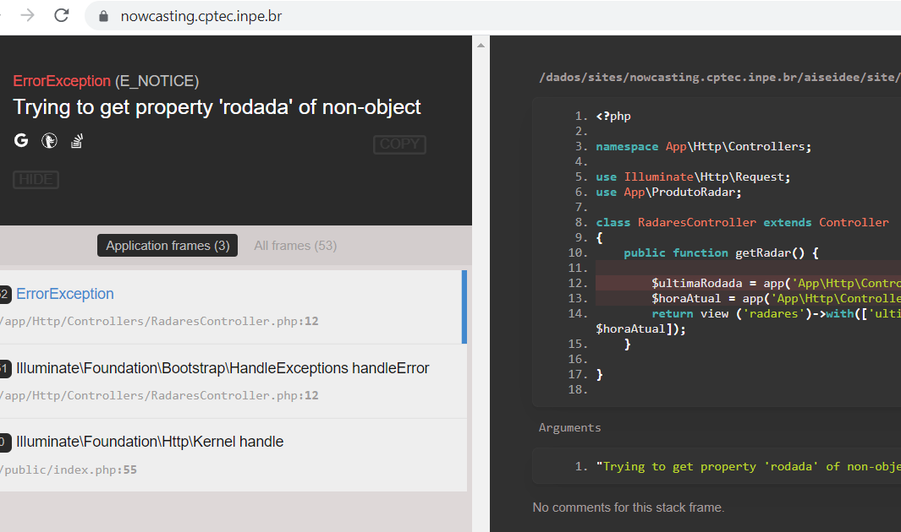Click the scrollbar up arrow of frames panel
The width and height of the screenshot is (901, 532).
481,45
